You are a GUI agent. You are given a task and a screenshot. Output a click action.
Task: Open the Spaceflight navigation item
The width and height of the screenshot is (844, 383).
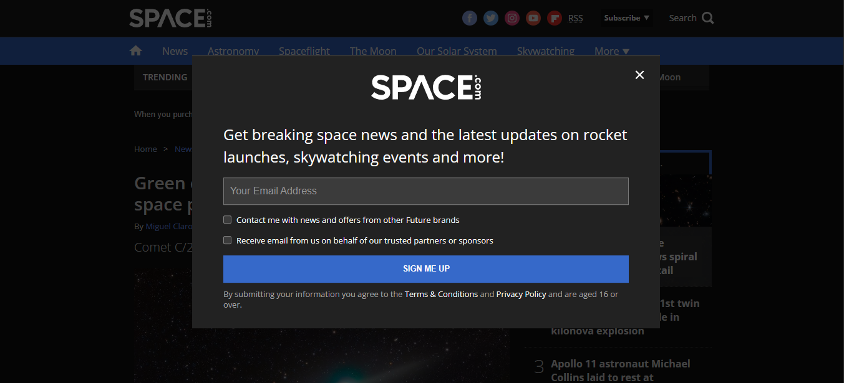304,50
